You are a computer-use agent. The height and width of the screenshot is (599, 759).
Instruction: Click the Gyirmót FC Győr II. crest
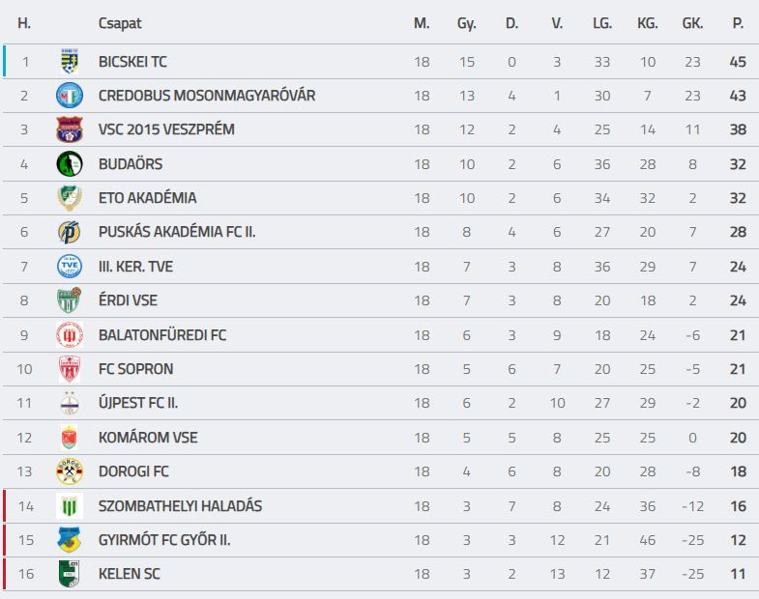tap(70, 540)
